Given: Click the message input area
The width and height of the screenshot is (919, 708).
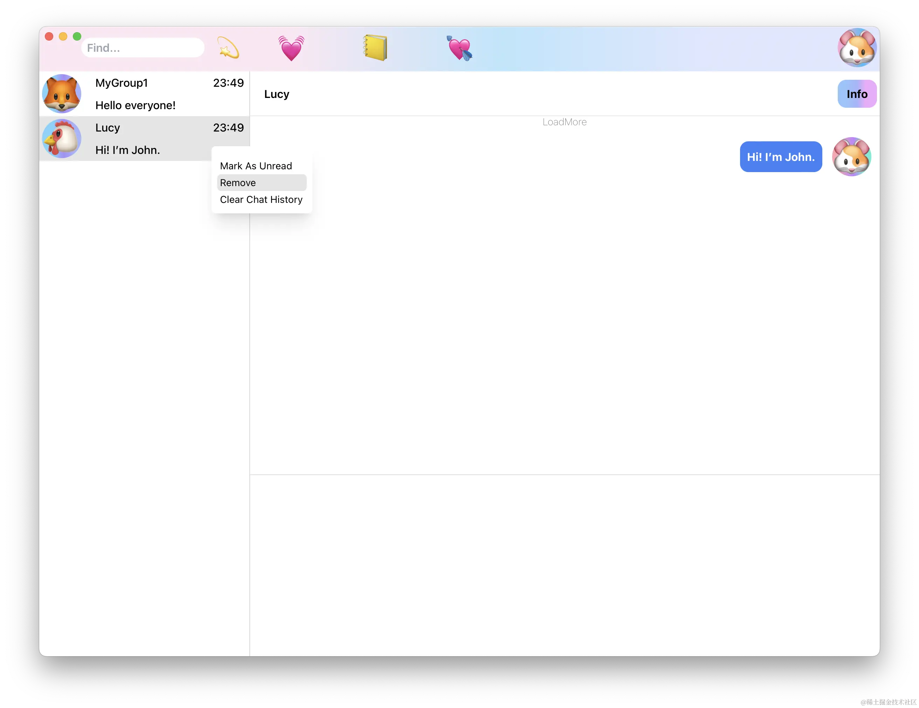Looking at the screenshot, I should point(564,563).
